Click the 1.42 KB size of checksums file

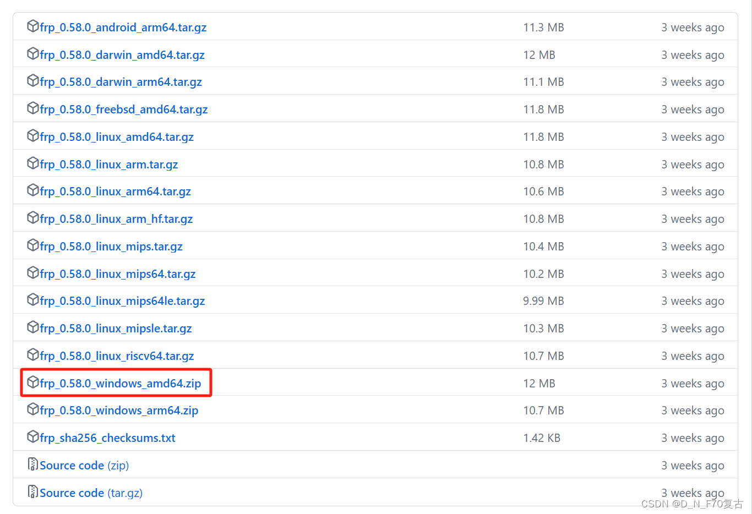point(542,438)
